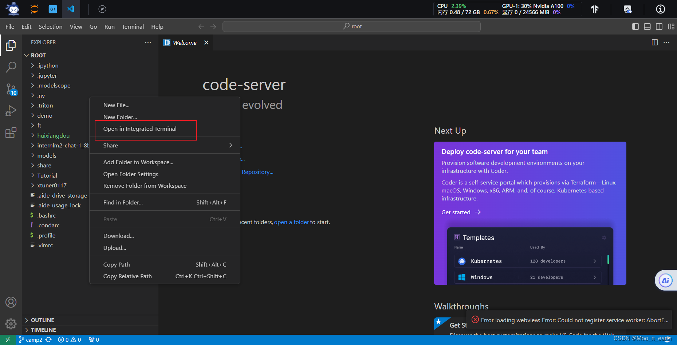Expand the OUTLINE section
The width and height of the screenshot is (677, 345).
(x=90, y=320)
